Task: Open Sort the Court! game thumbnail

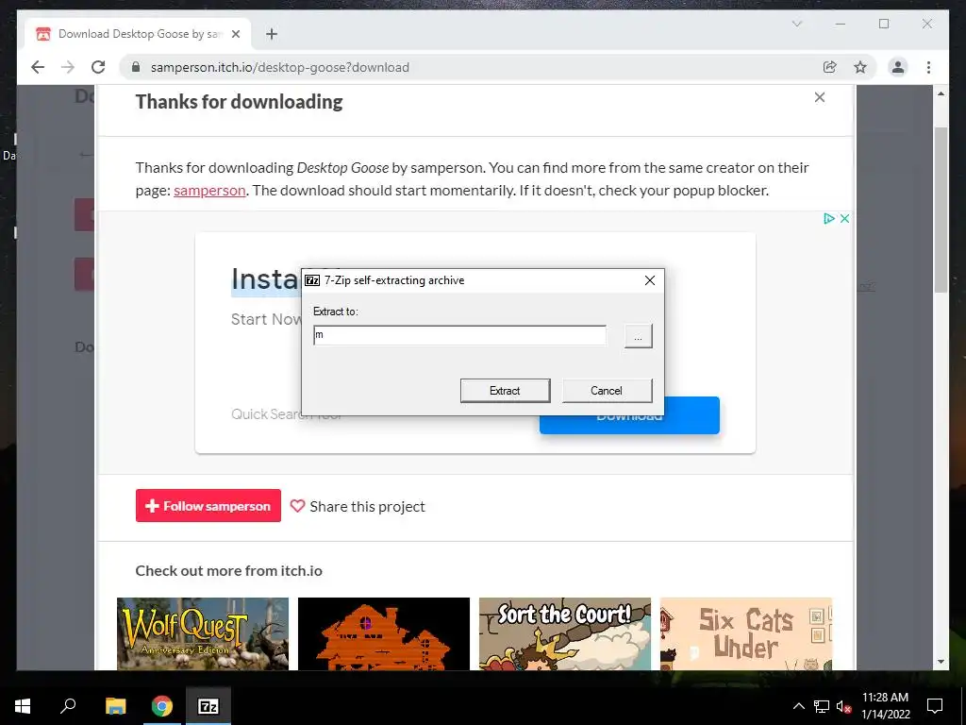Action: tap(565, 633)
